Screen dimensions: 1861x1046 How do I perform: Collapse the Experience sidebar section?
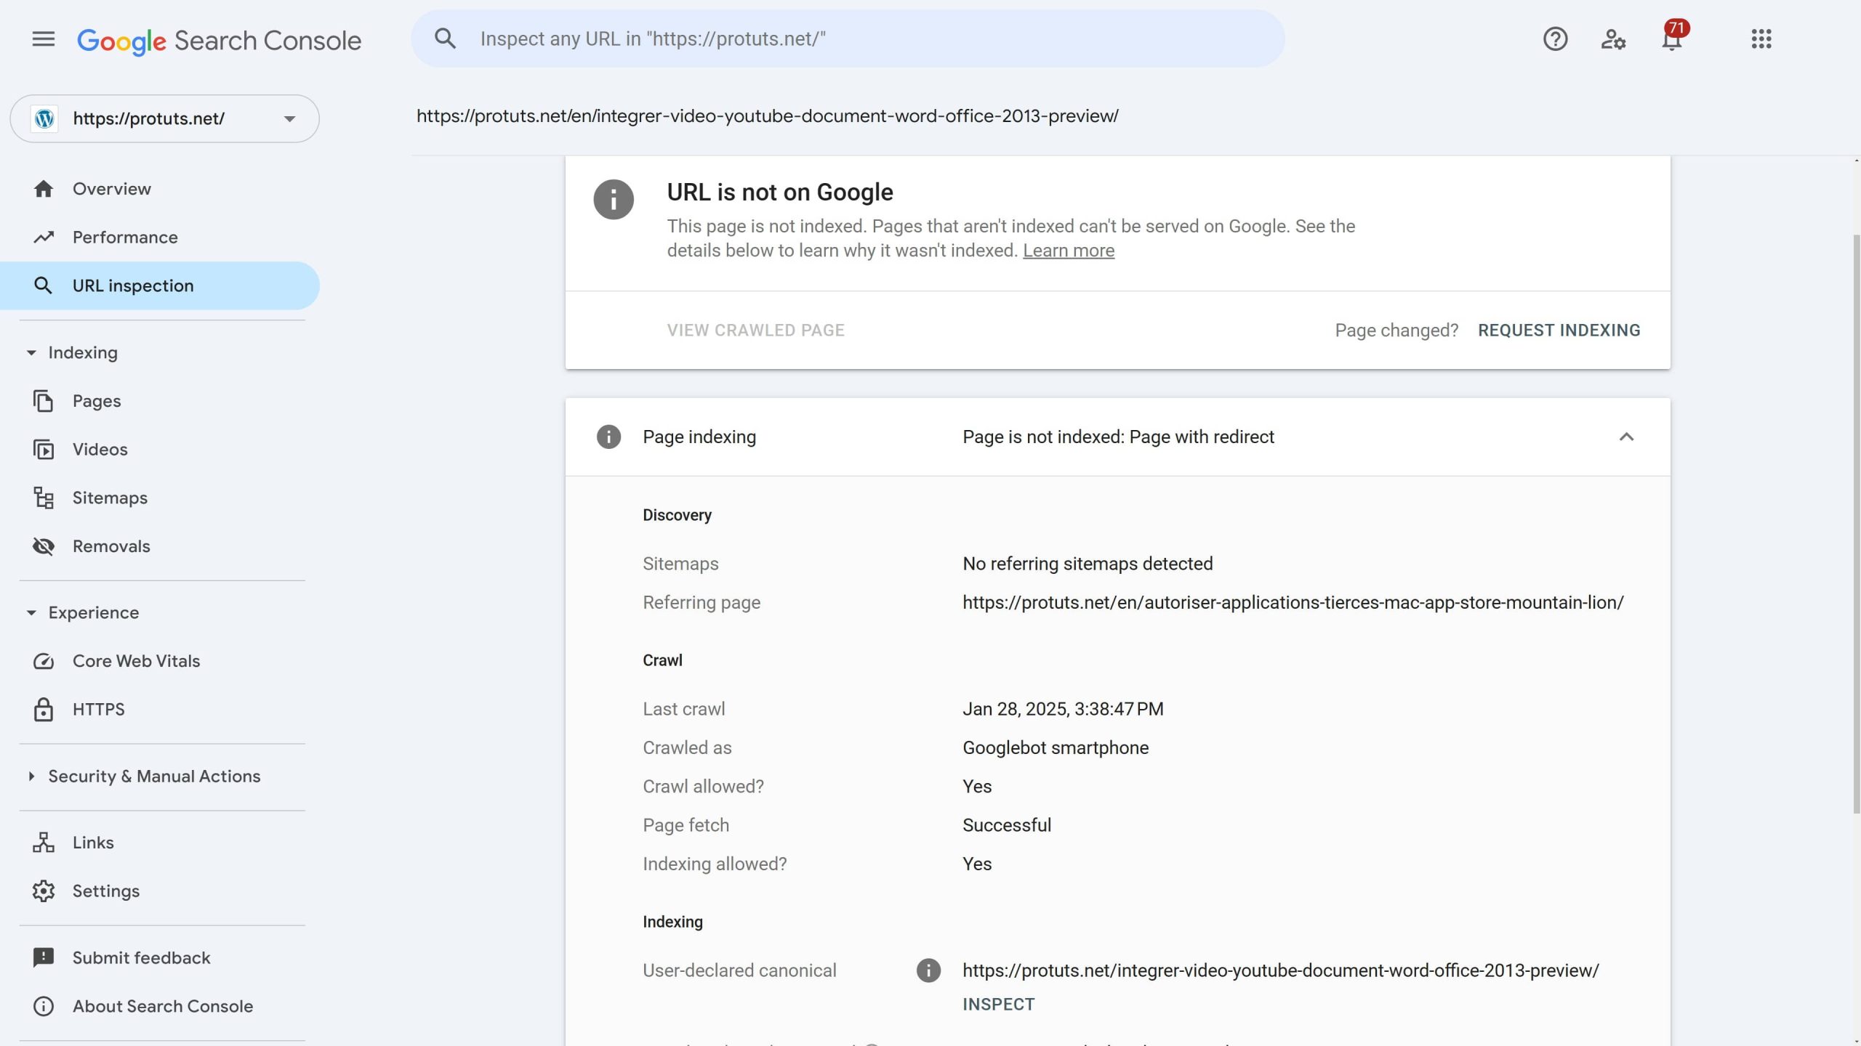31,613
